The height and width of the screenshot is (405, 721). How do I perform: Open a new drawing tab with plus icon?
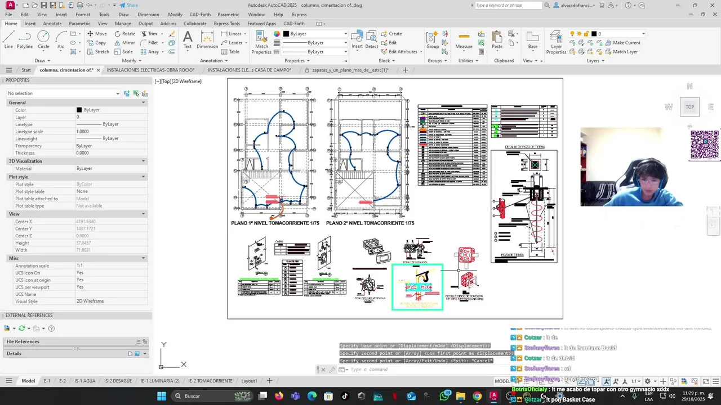405,70
